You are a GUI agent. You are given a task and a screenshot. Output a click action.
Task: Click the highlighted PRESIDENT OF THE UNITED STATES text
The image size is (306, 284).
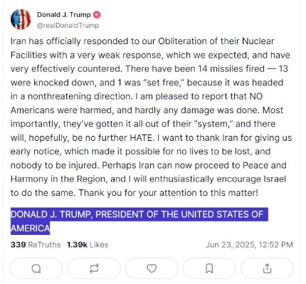click(x=179, y=214)
